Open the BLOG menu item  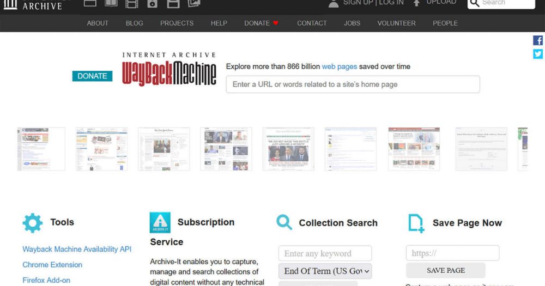[134, 23]
